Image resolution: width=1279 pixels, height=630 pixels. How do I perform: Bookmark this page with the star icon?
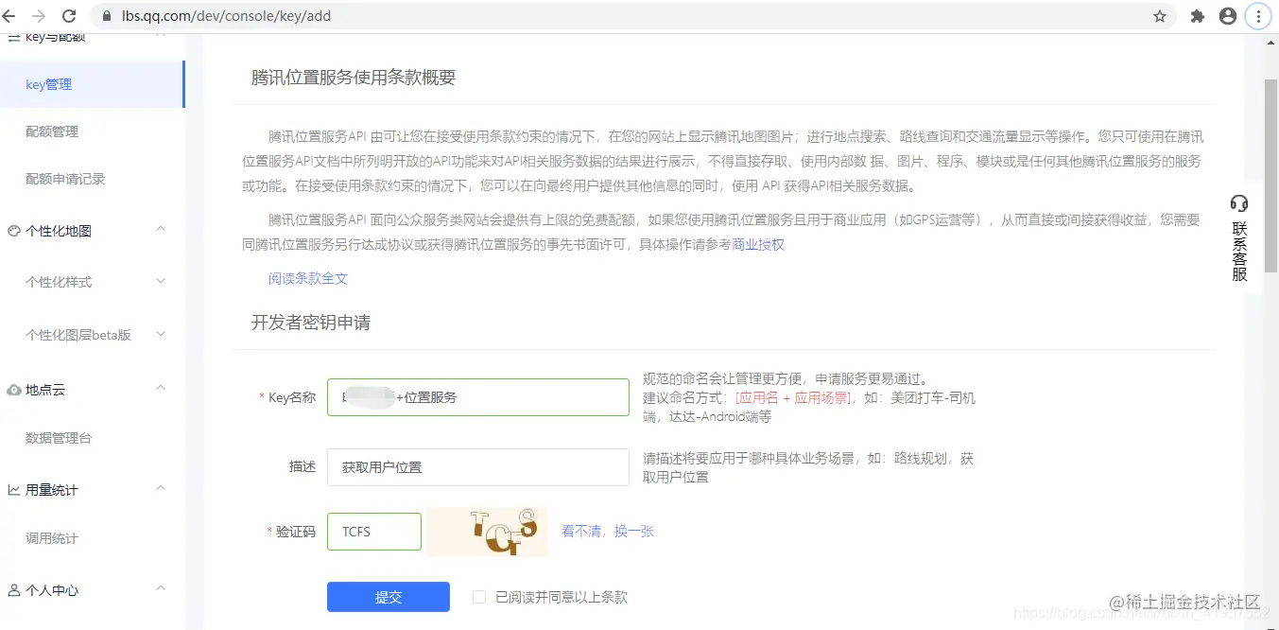click(1160, 16)
